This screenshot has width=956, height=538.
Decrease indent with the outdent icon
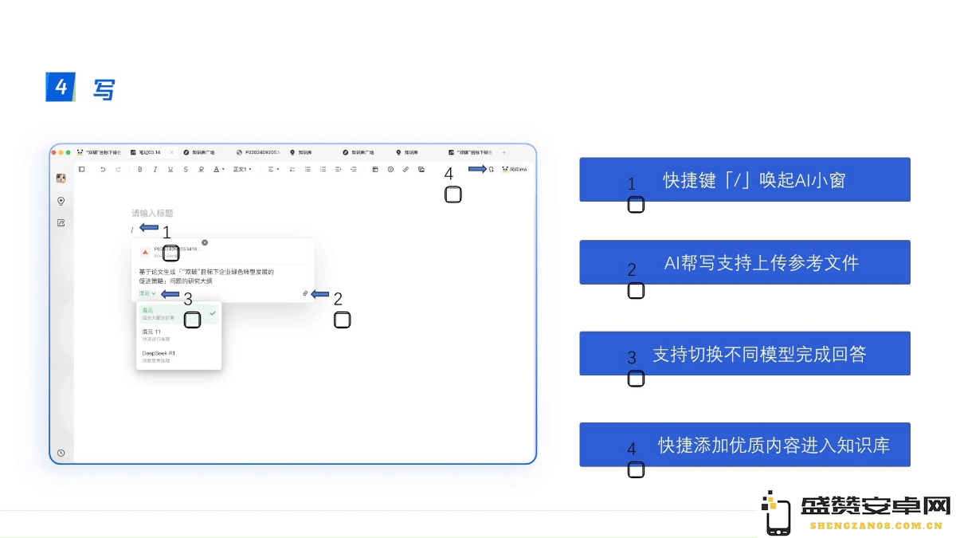pyautogui.click(x=338, y=169)
